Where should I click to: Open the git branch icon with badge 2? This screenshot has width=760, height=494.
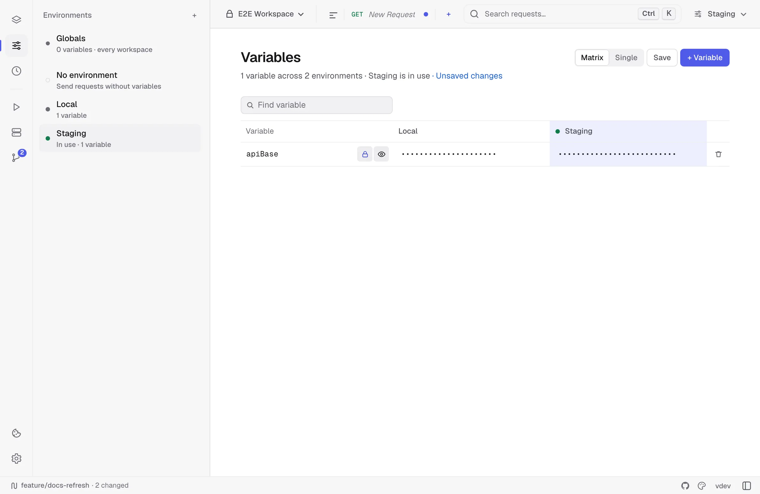(16, 157)
